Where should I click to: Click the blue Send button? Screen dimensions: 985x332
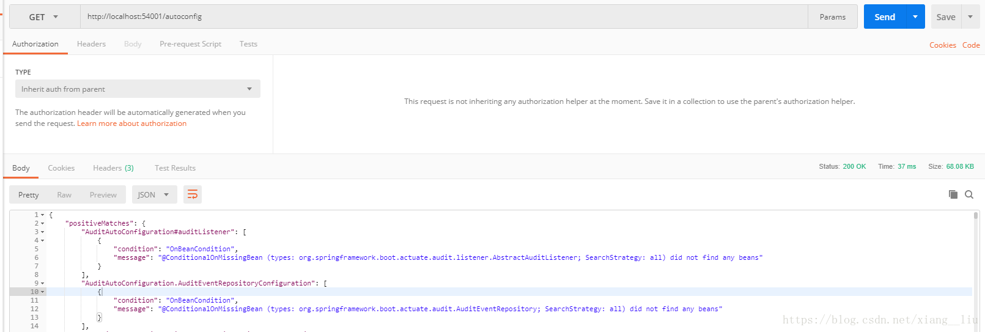[x=885, y=17]
